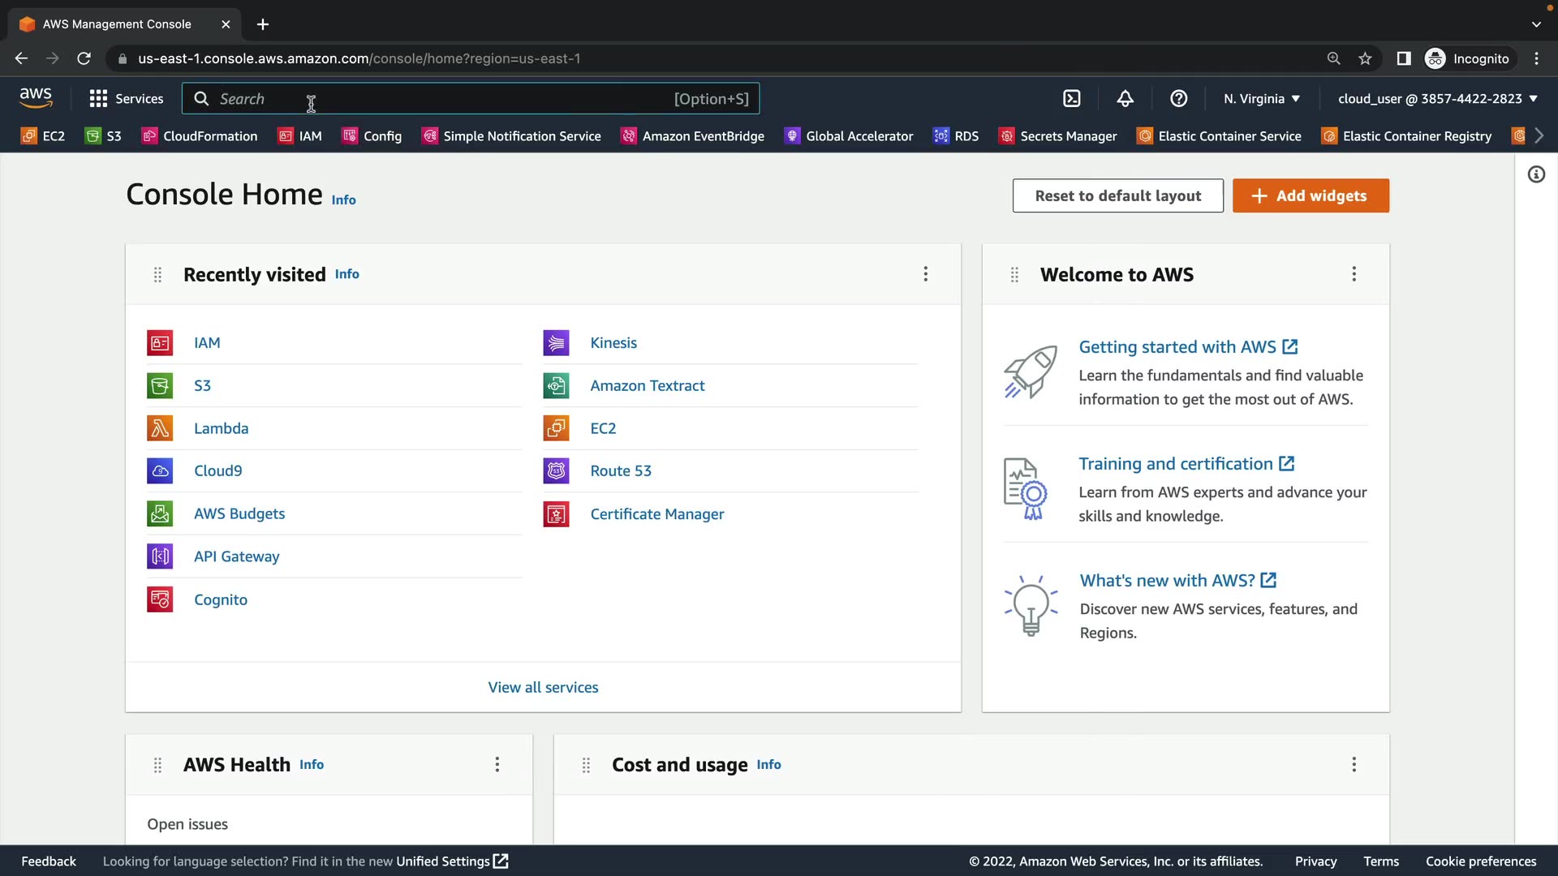Click the Kinesis service icon
1558x876 pixels.
tap(556, 343)
